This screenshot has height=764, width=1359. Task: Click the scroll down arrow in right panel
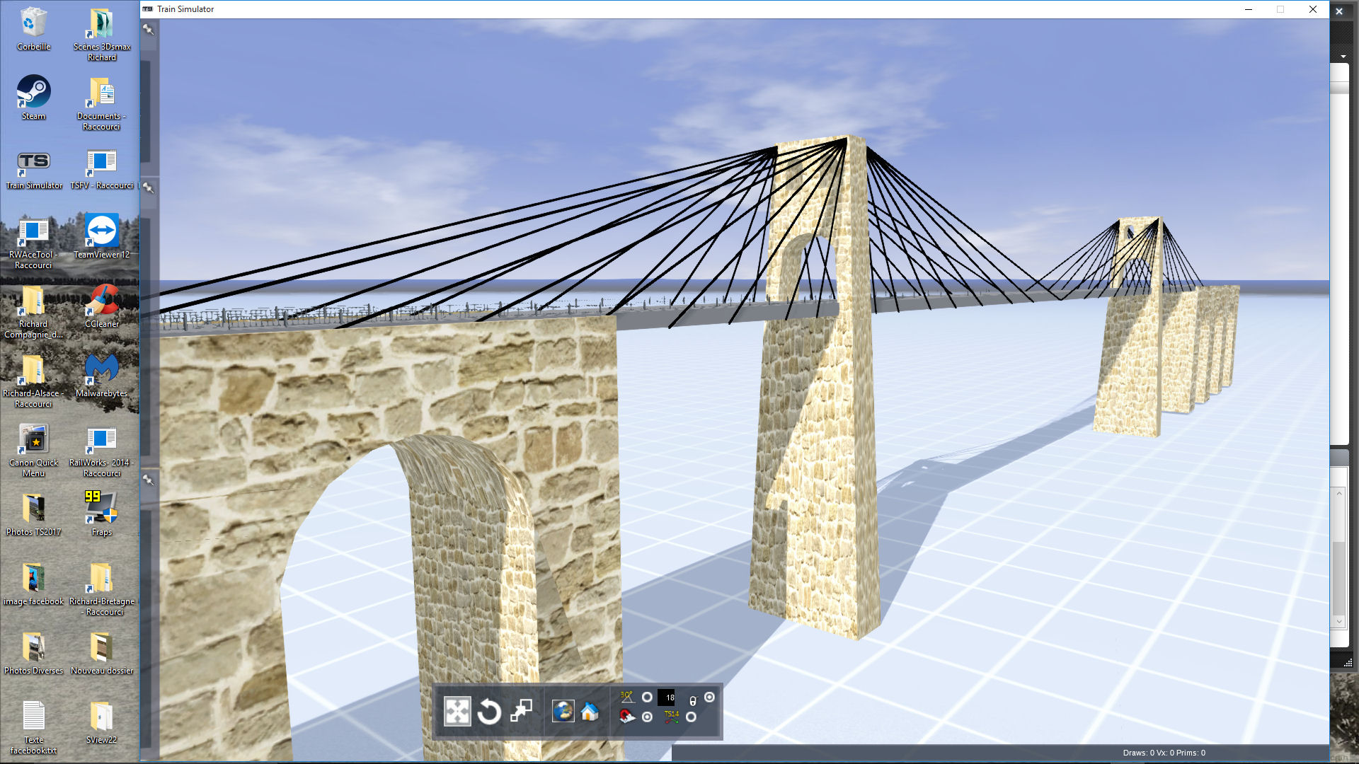[1338, 622]
